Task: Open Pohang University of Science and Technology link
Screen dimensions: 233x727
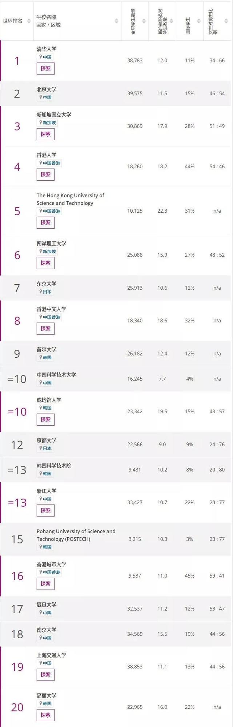Action: [x=76, y=535]
